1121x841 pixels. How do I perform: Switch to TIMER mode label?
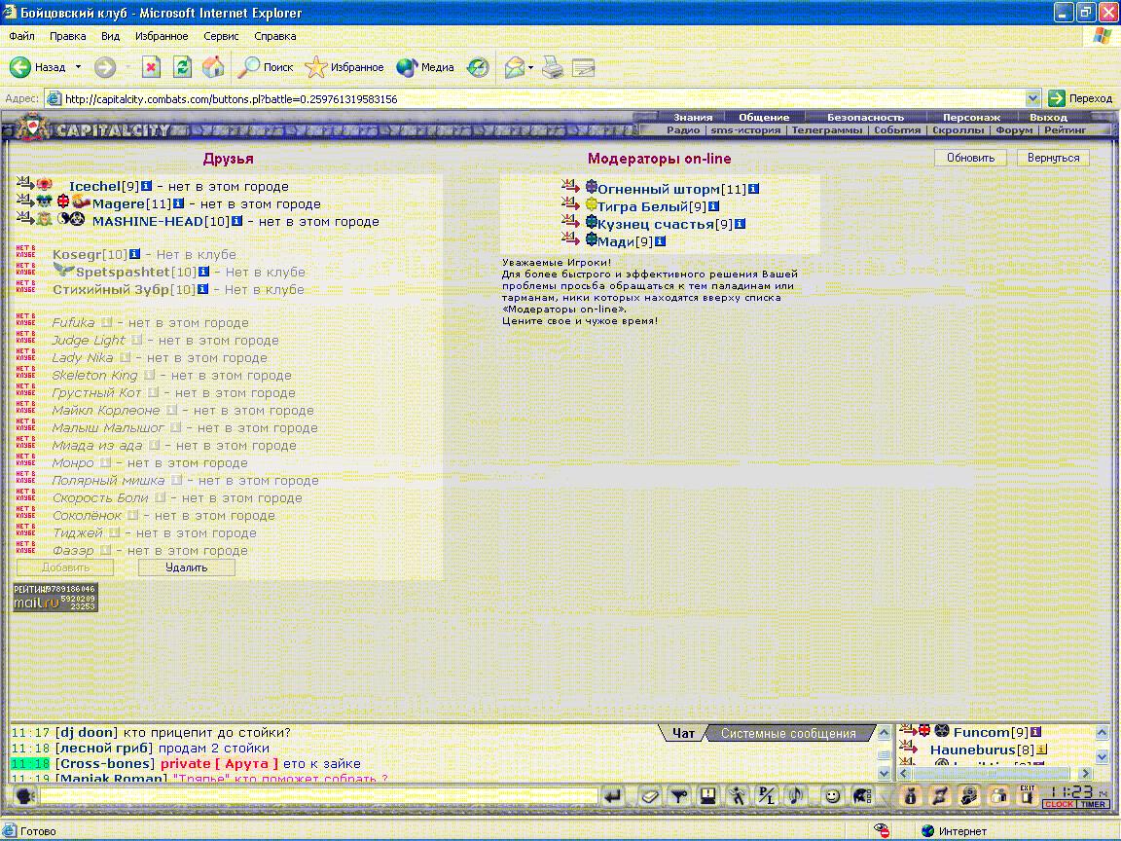(1093, 805)
